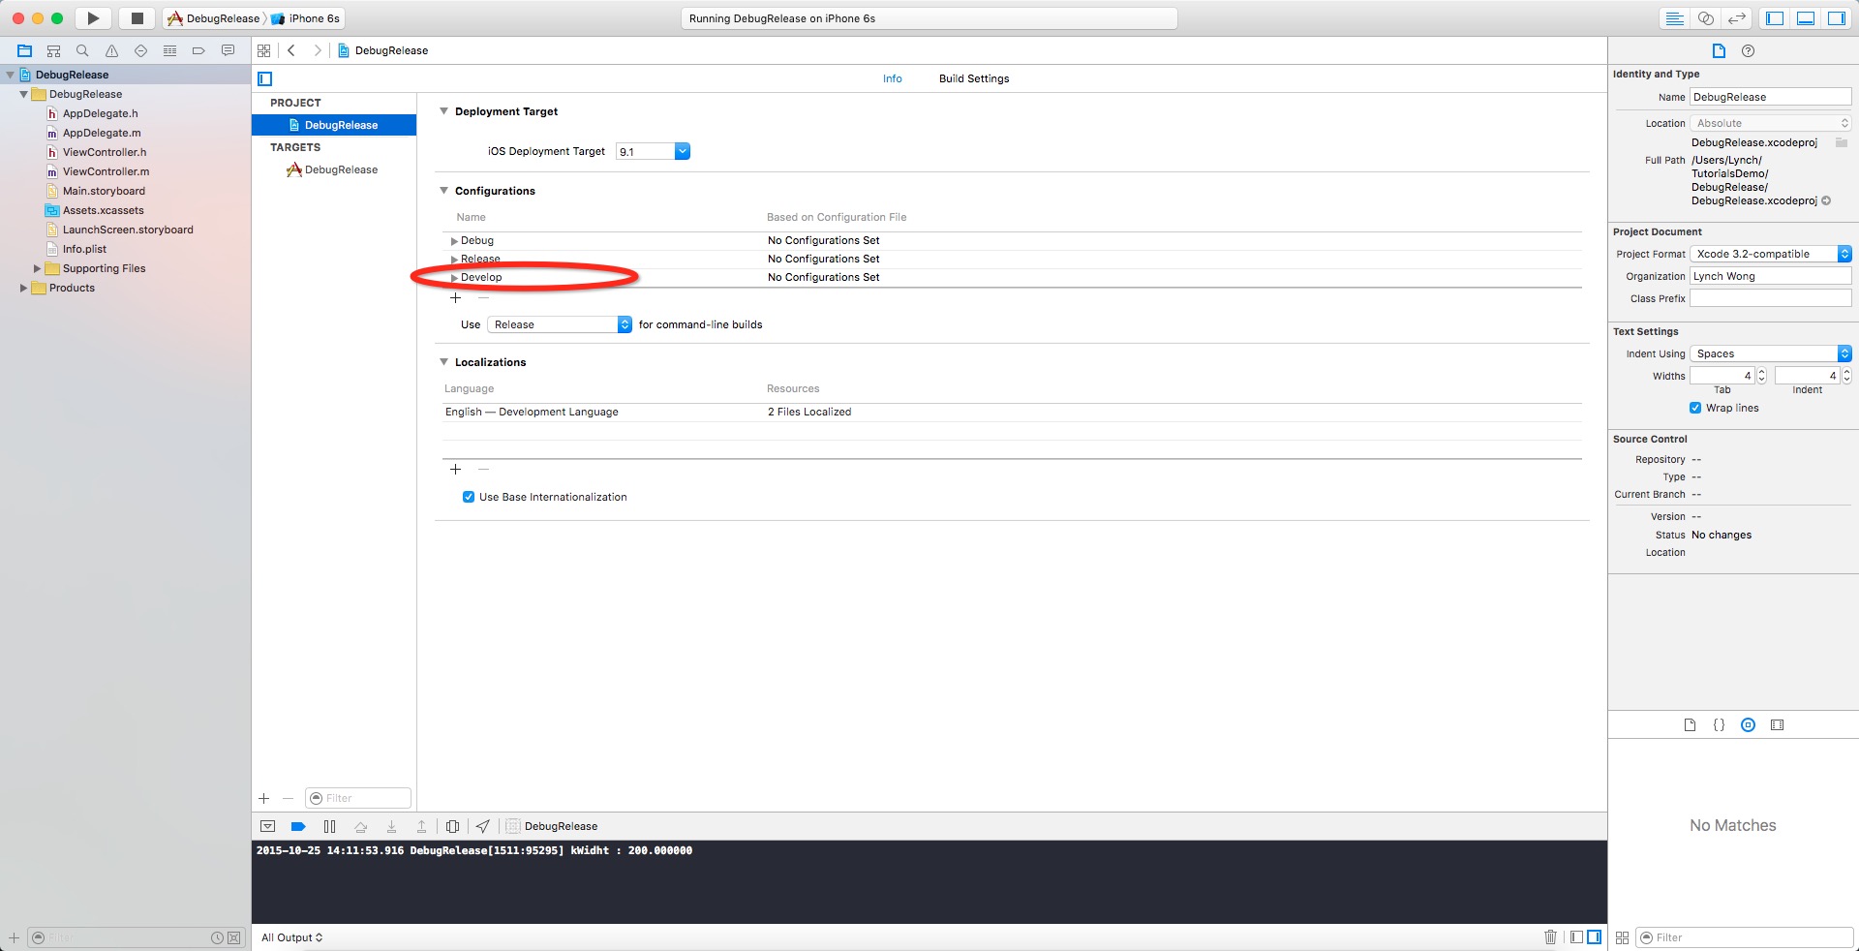Open the Project navigator folder icon
The width and height of the screenshot is (1859, 951).
point(25,50)
